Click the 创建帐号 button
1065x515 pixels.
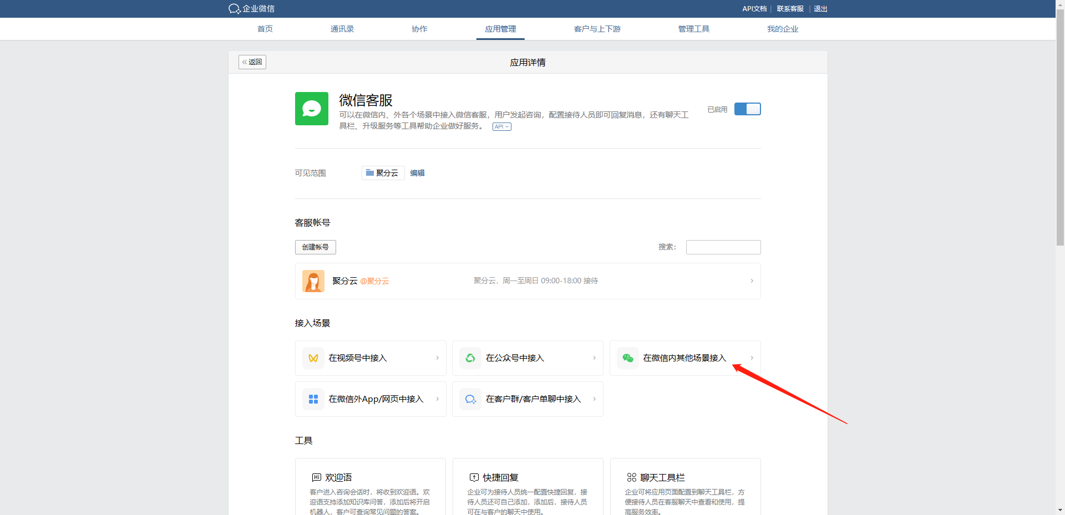pos(315,247)
